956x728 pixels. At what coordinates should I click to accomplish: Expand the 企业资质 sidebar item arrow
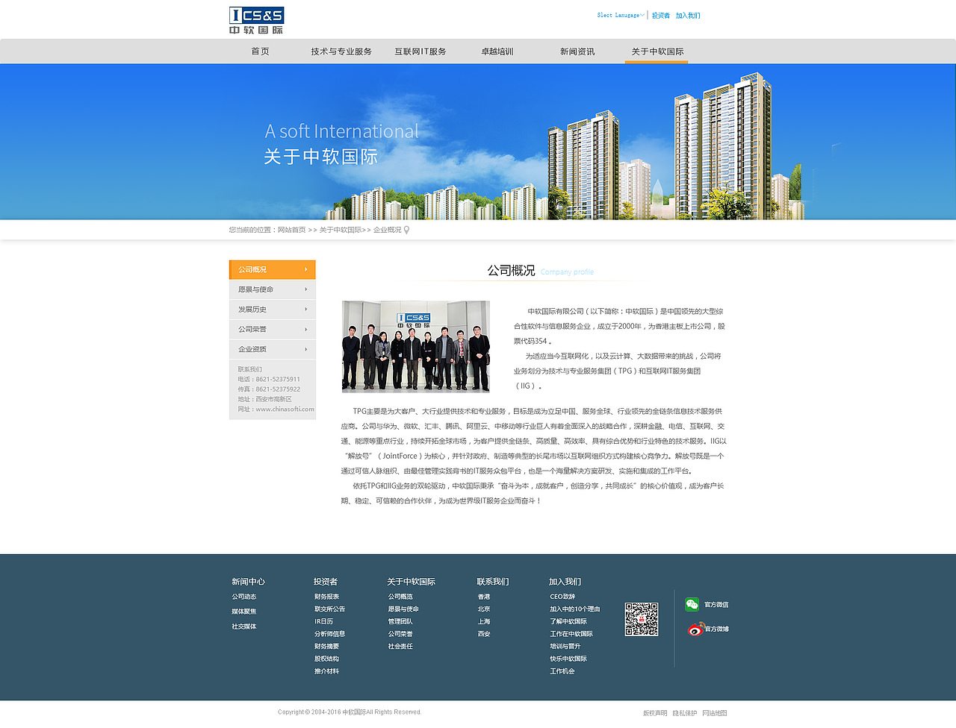(x=305, y=348)
